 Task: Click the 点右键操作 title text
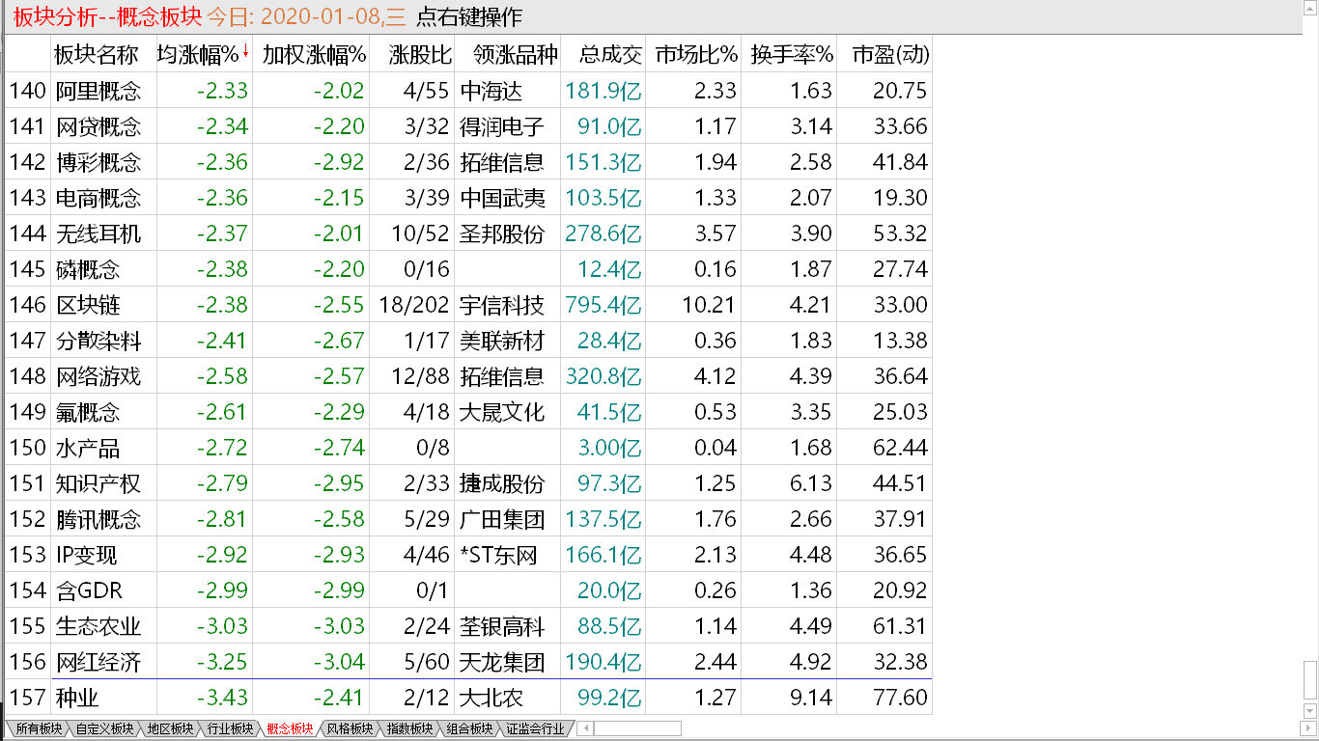point(468,16)
